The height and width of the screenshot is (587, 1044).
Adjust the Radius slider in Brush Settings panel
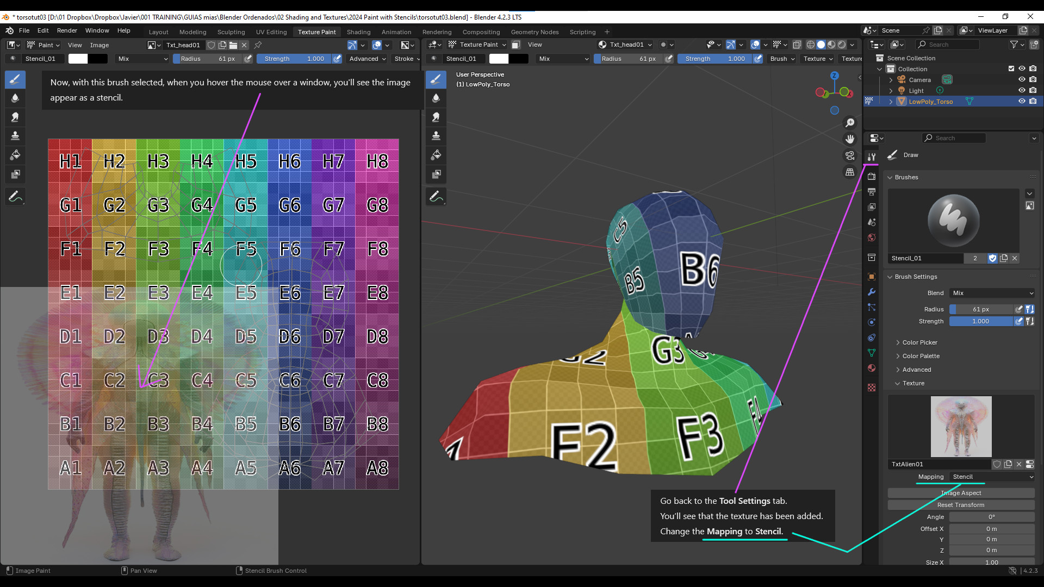tap(981, 309)
